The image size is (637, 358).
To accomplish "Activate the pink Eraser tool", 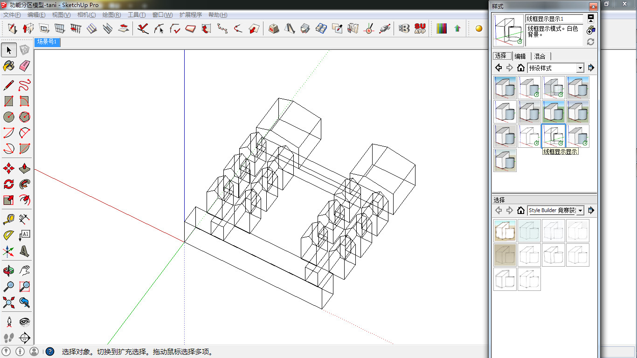I will [x=25, y=66].
